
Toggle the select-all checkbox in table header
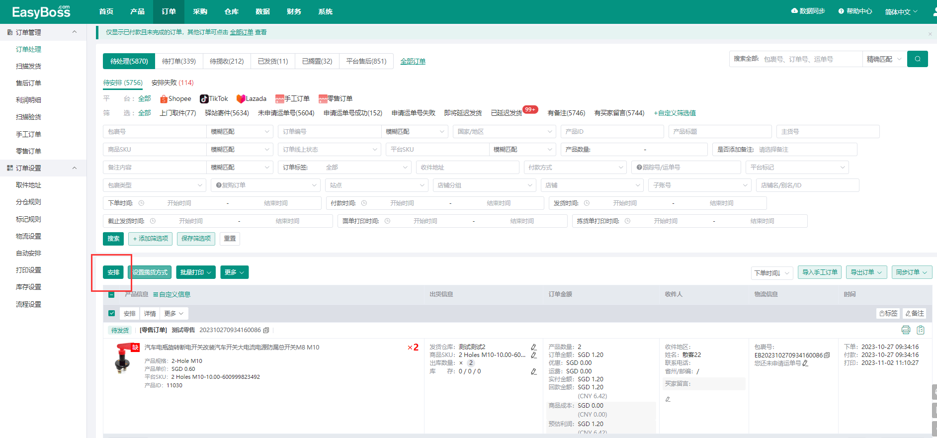pyautogui.click(x=111, y=294)
